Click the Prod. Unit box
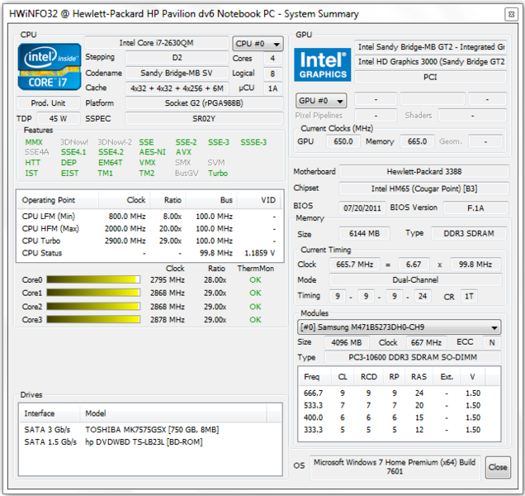 tap(49, 103)
